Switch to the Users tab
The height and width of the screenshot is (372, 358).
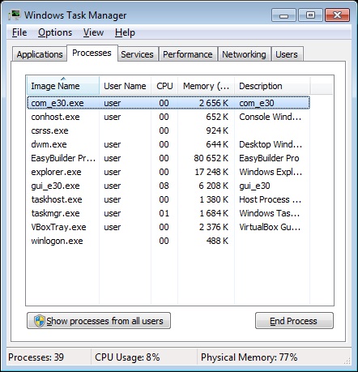pyautogui.click(x=287, y=54)
